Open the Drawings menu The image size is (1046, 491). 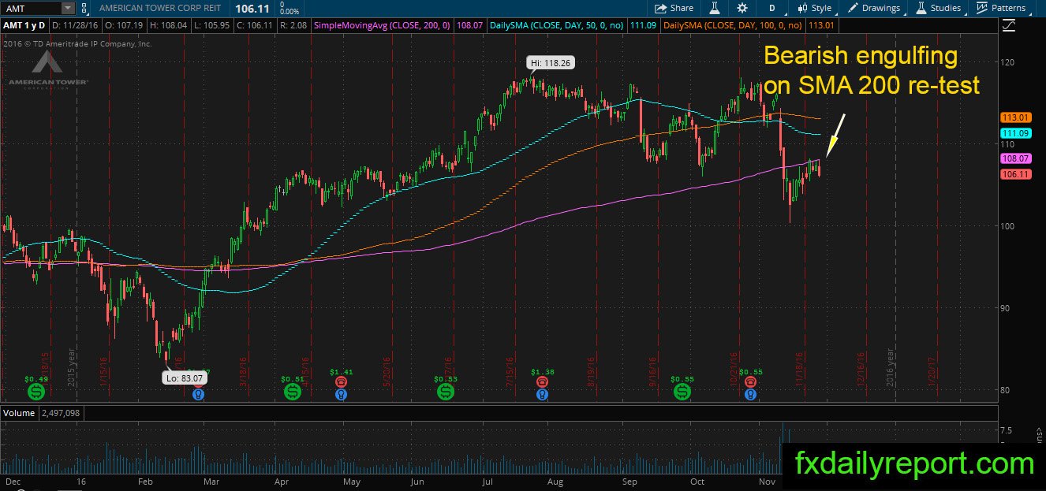coord(874,8)
